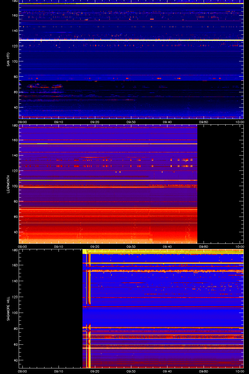249x374 pixels.
Task: Click 09:20 time label under Sagamore Hill
Action: coord(95,372)
